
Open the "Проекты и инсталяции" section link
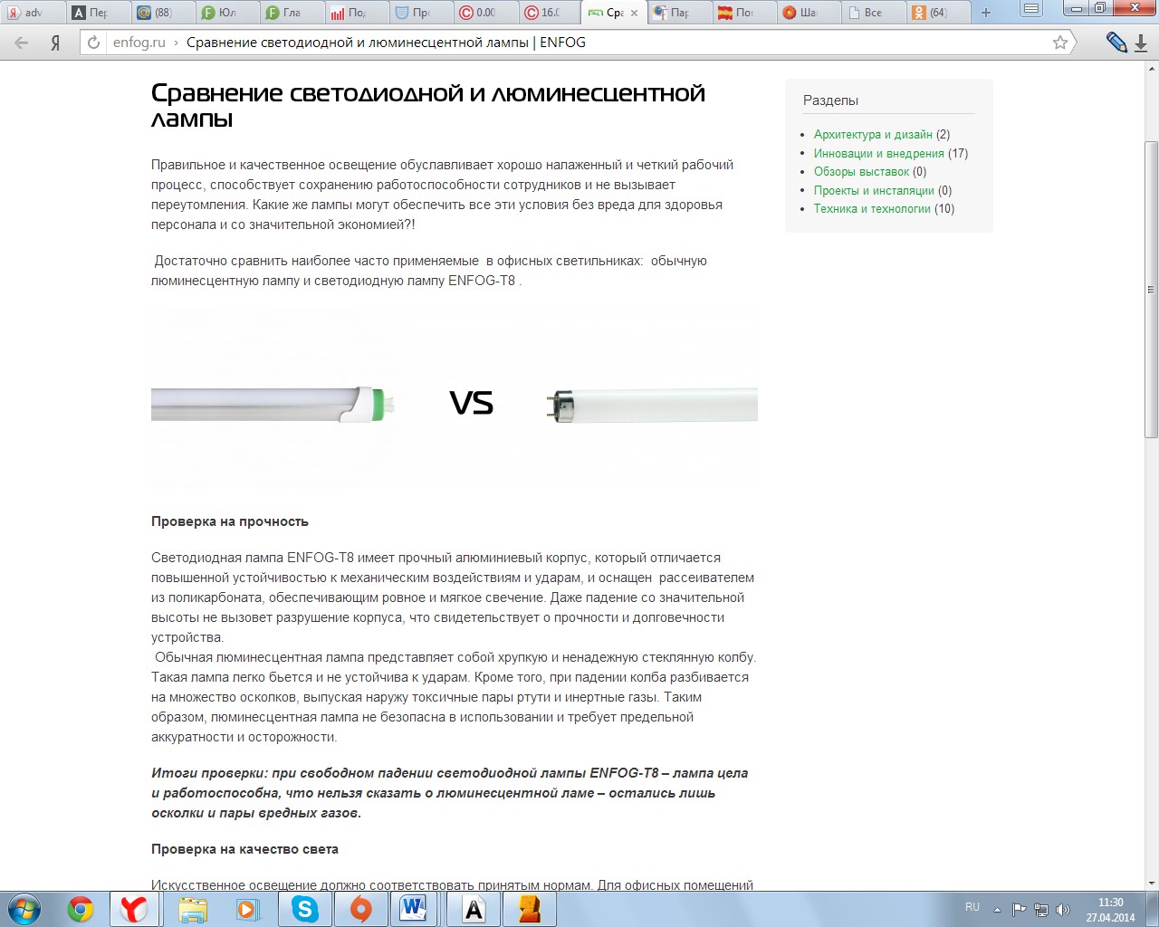point(874,191)
